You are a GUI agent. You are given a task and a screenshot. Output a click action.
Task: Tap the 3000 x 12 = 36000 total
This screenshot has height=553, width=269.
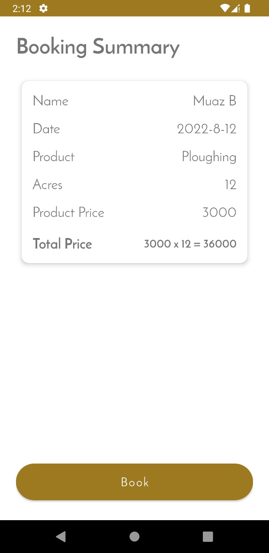[190, 244]
